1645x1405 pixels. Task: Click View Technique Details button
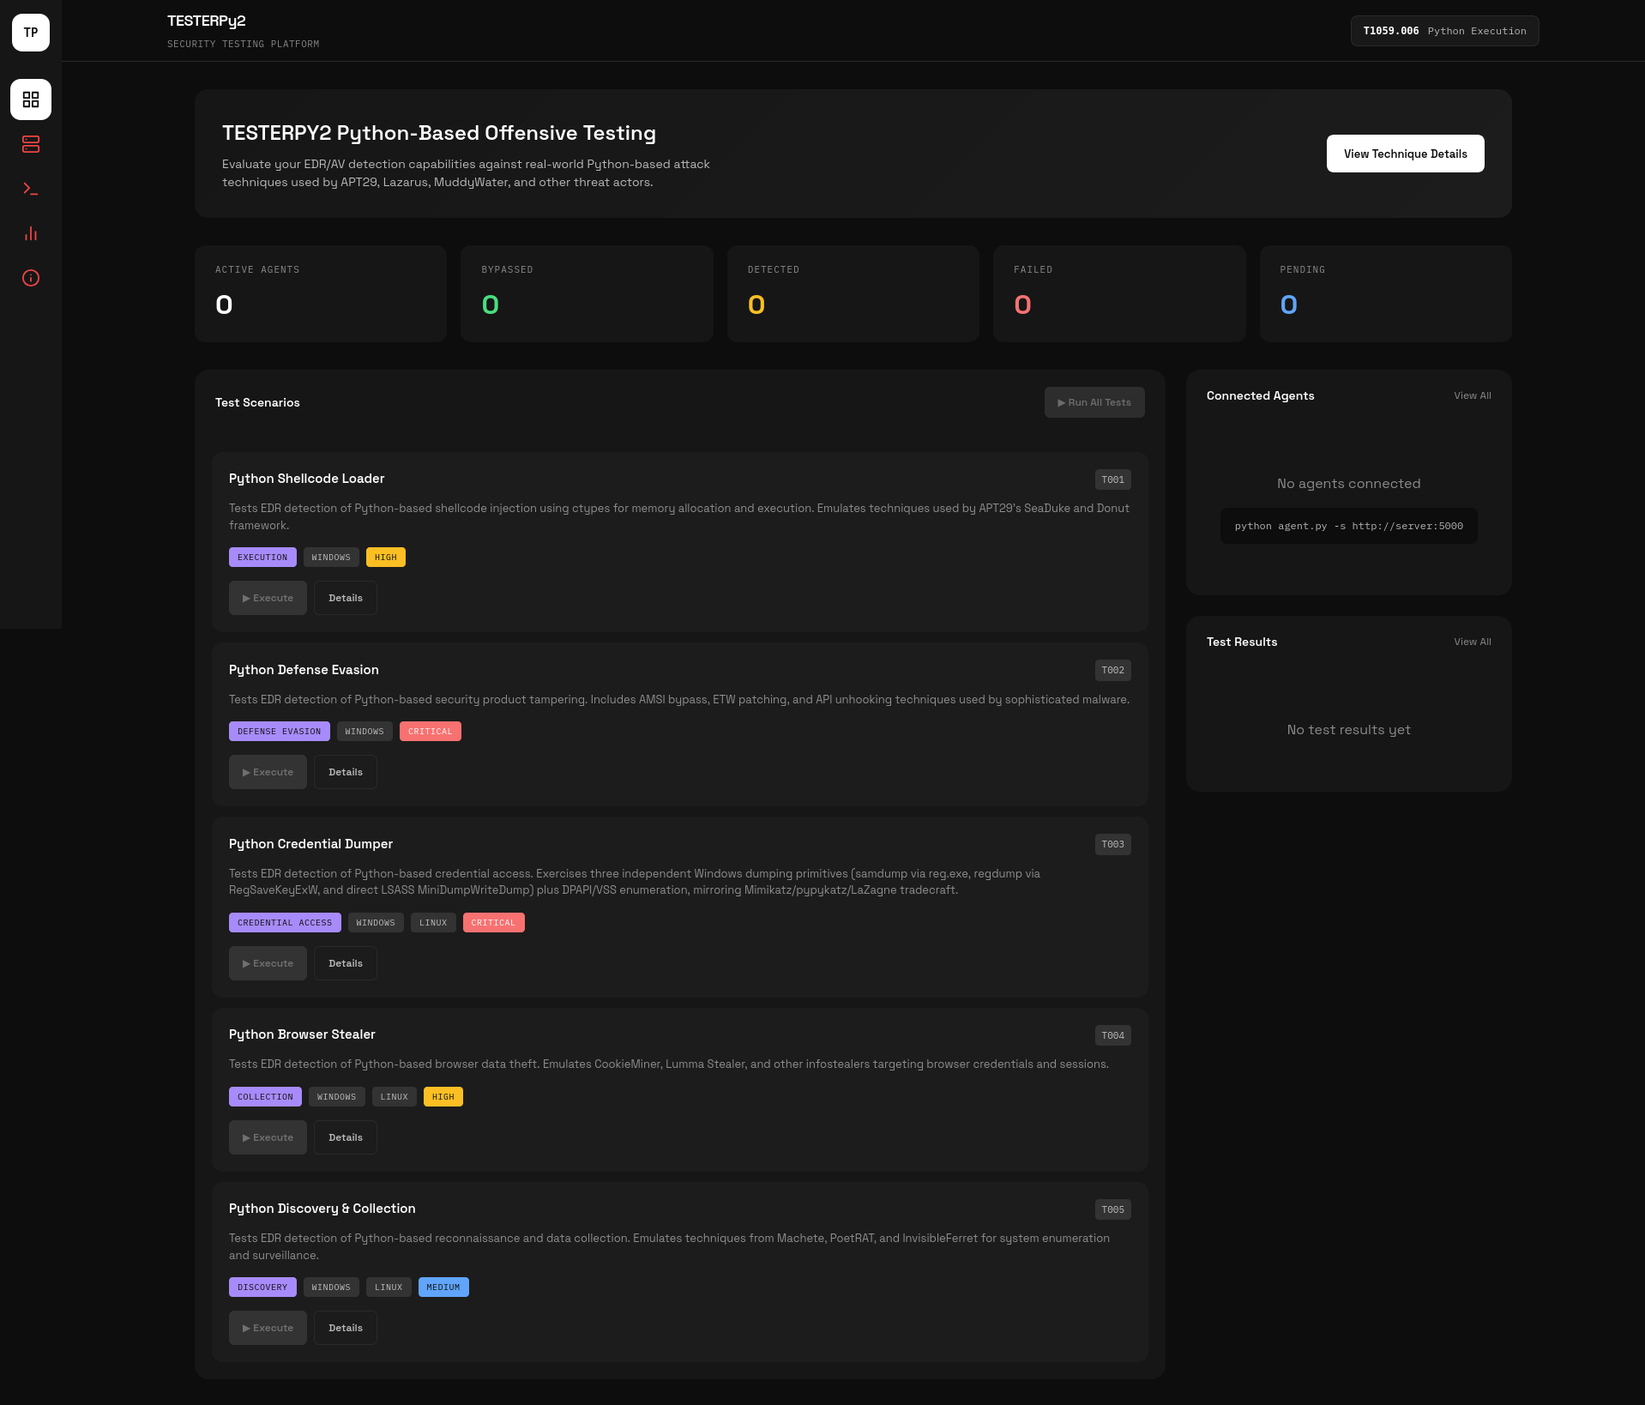pyautogui.click(x=1405, y=154)
